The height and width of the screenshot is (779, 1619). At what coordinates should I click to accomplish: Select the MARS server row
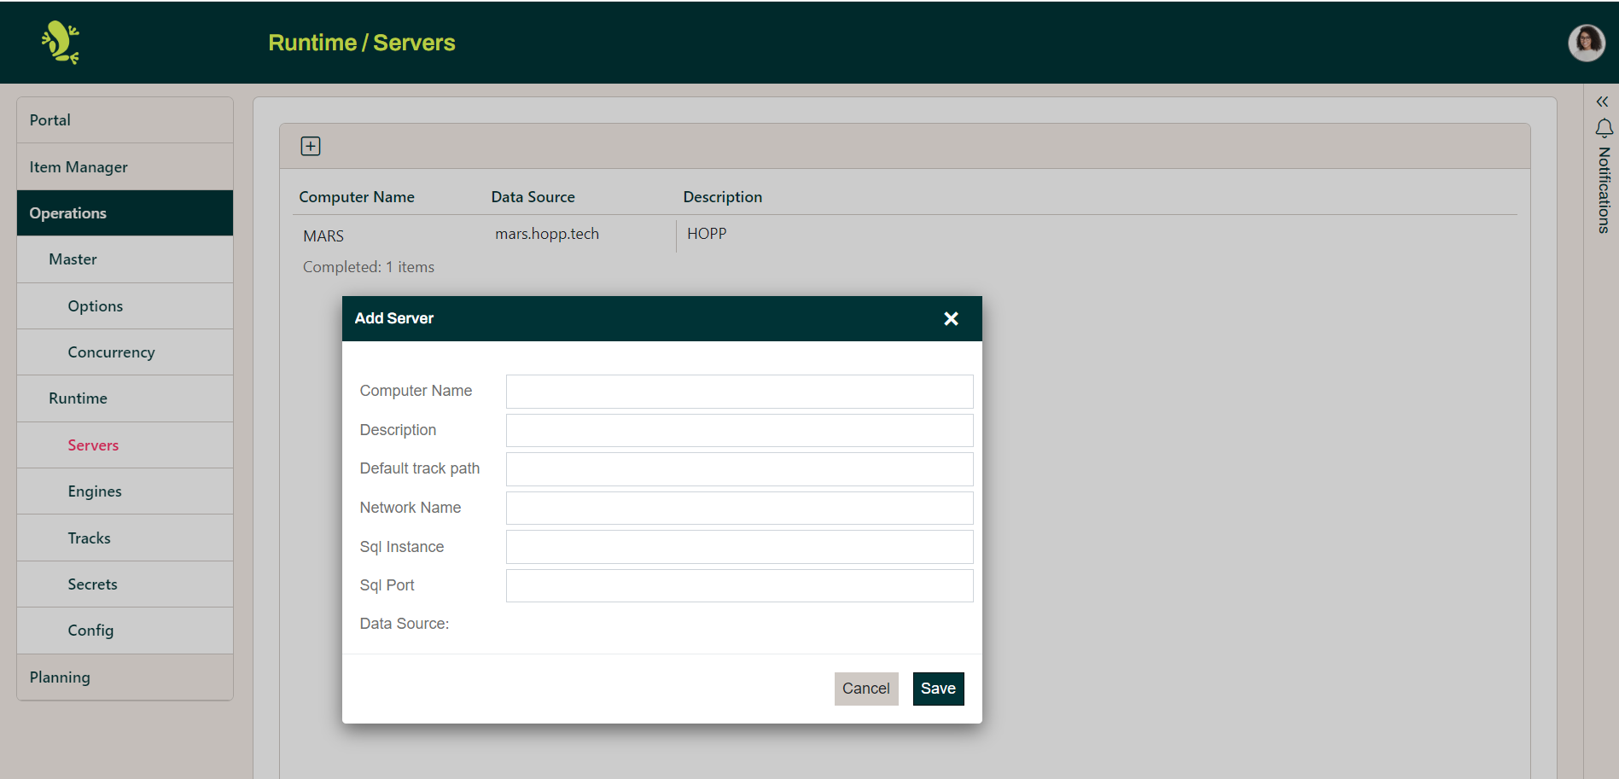(324, 236)
